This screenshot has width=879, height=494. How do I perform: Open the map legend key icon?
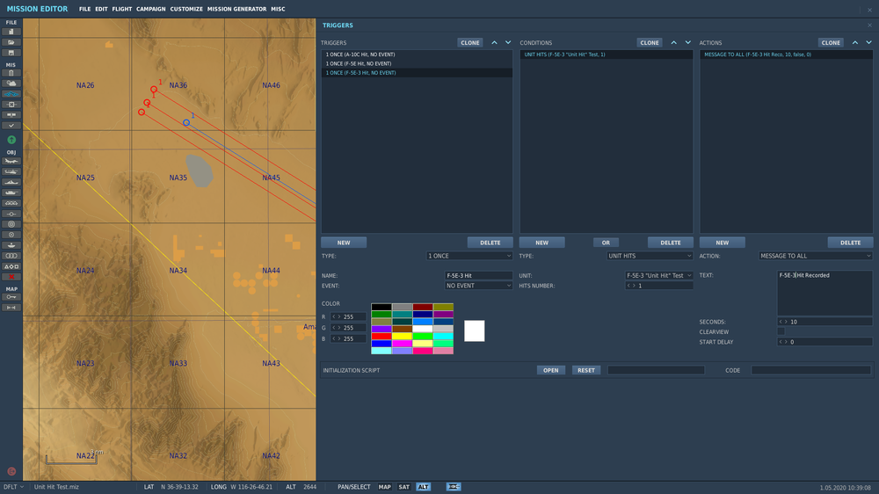11,297
